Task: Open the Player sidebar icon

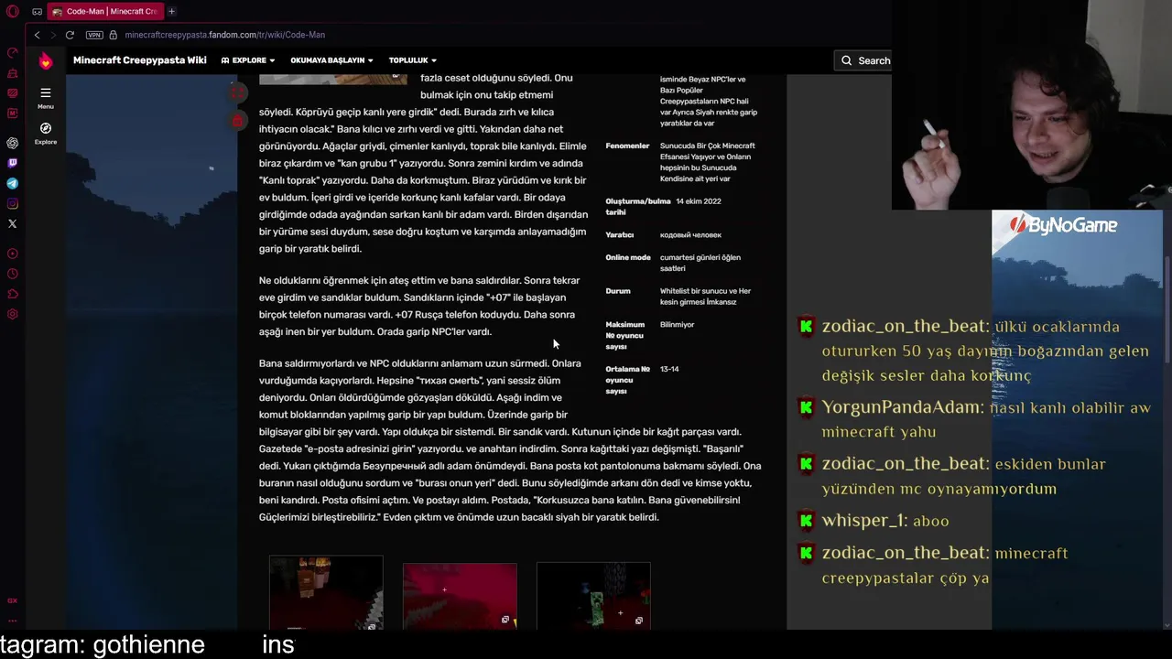Action: (13, 254)
